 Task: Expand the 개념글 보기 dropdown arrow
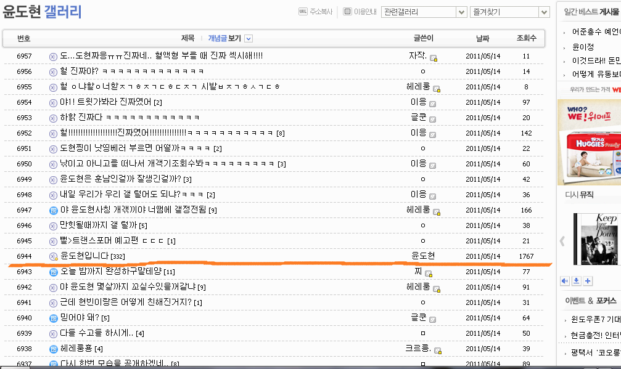(x=249, y=38)
